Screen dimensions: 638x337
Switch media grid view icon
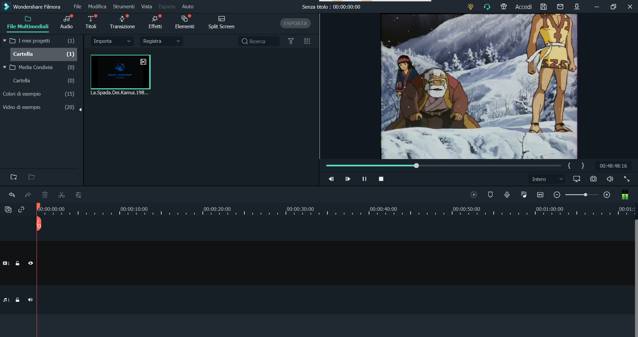click(x=307, y=41)
